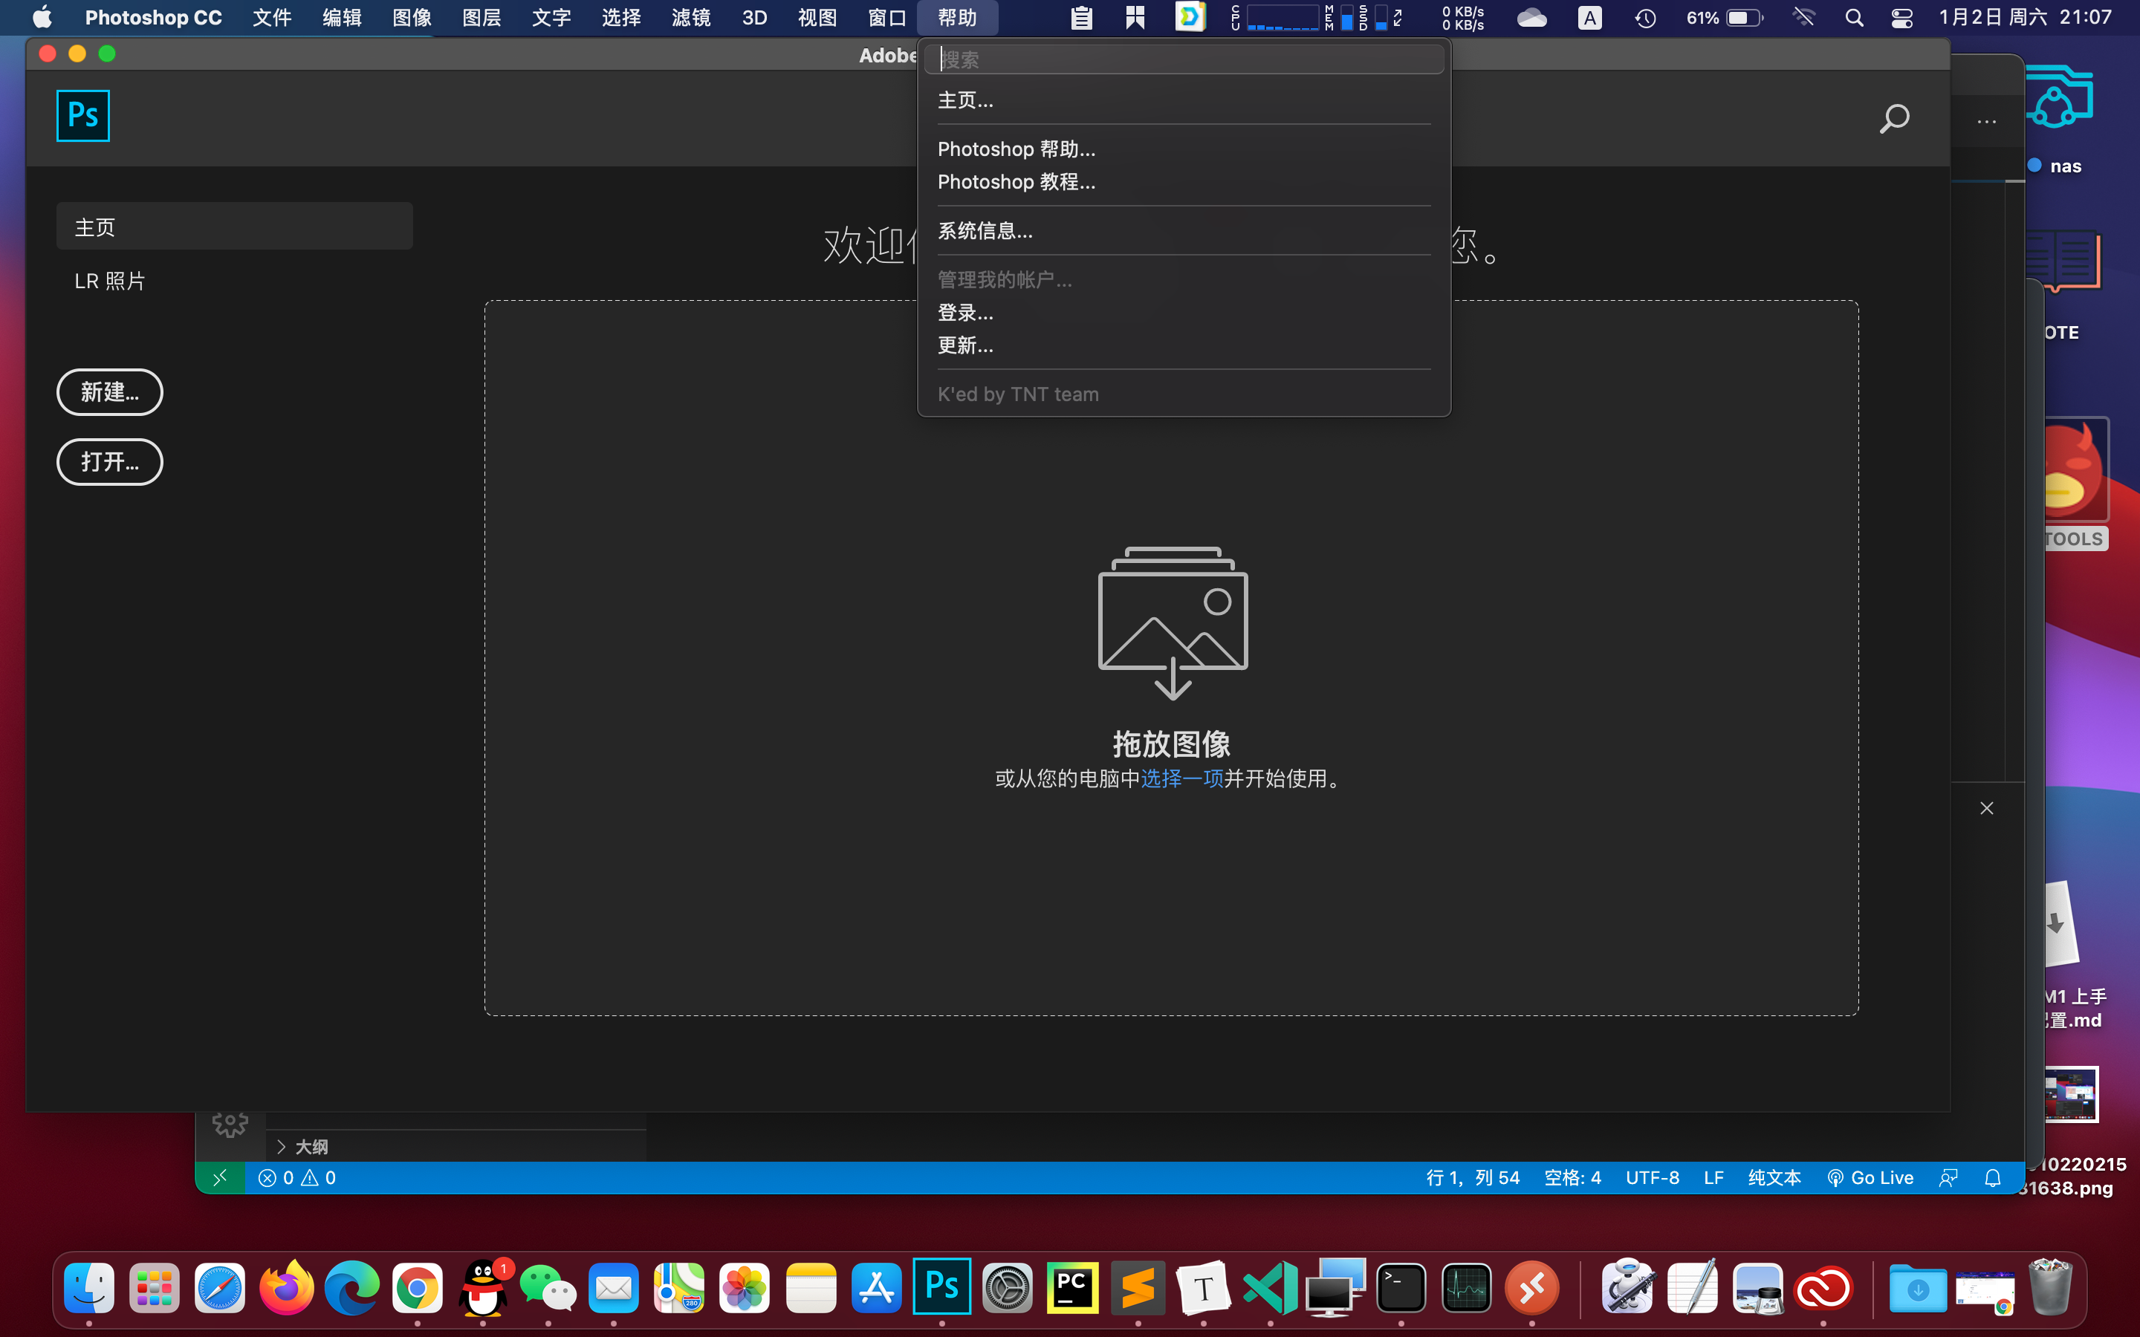The image size is (2140, 1337).
Task: Change line ending LF in VS Code
Action: pyautogui.click(x=1713, y=1178)
